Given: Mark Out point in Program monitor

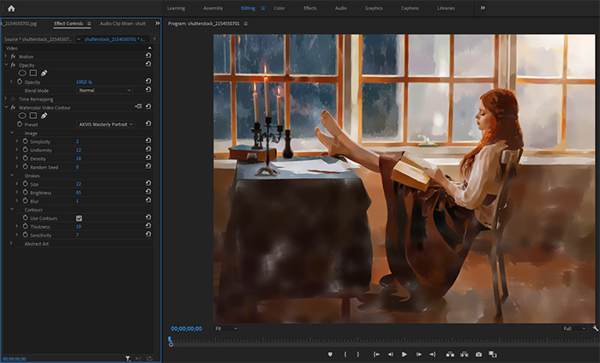Looking at the screenshot, I should click(358, 354).
